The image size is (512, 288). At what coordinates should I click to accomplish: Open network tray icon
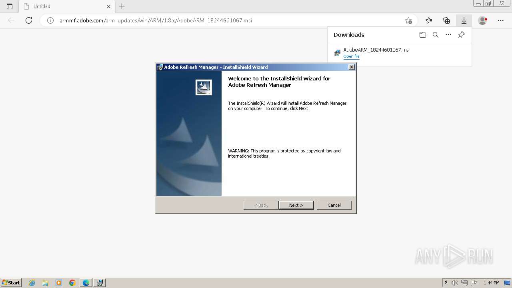pyautogui.click(x=464, y=283)
